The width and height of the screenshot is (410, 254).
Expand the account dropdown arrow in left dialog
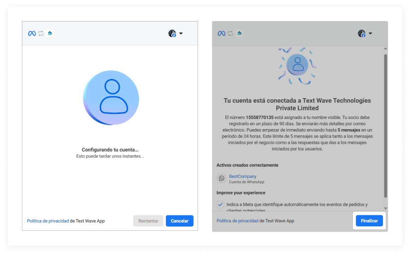[x=181, y=33]
